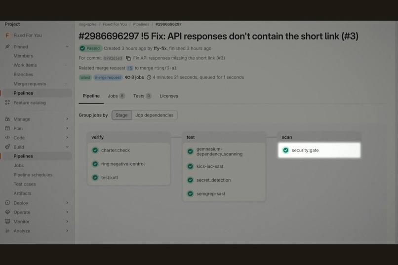This screenshot has width=398, height=265.
Task: Open the ffy-fix user profile link
Action: click(x=160, y=48)
